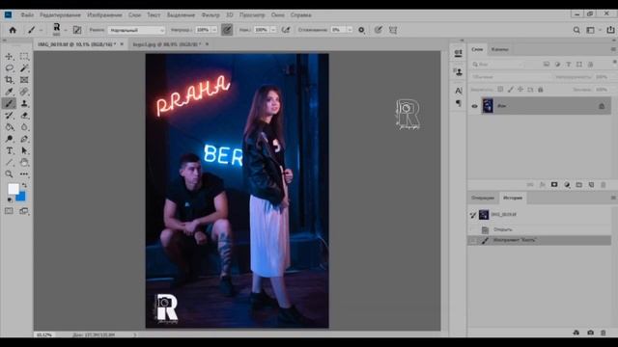Switch to the Каналы tab

click(499, 49)
